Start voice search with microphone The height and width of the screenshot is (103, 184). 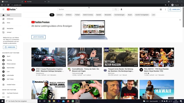pos(121,9)
